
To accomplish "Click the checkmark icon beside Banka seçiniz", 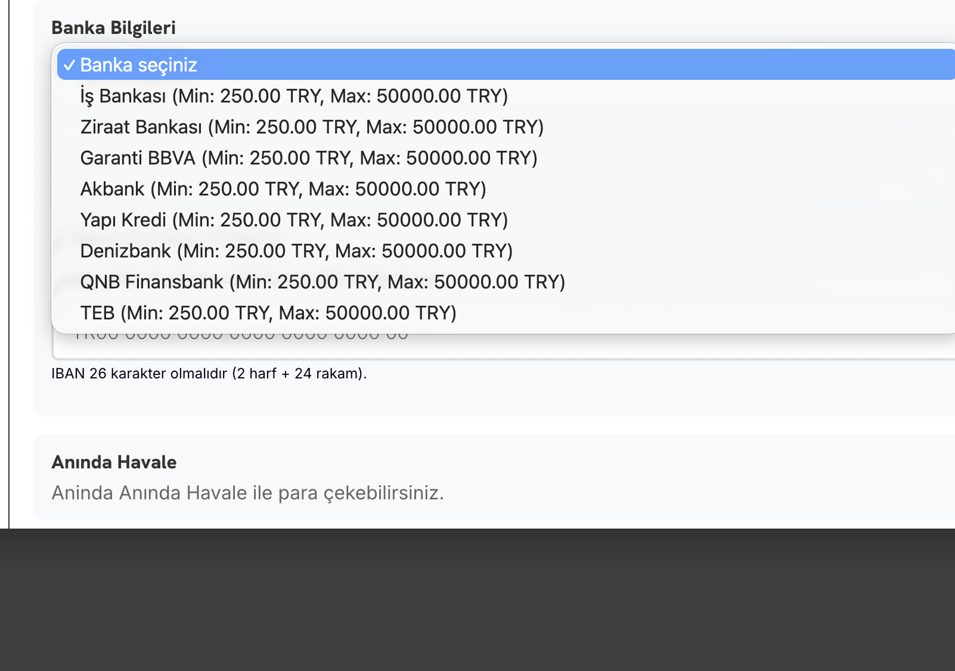I will pos(69,65).
